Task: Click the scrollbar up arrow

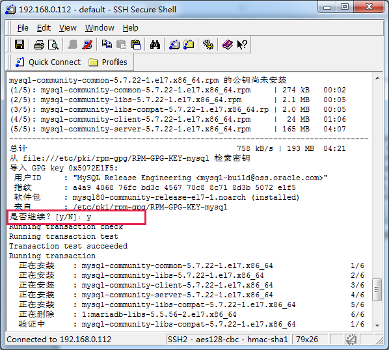Action: coord(377,78)
